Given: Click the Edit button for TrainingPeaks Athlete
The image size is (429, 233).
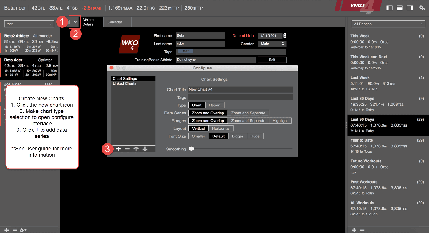Looking at the screenshot, I should tap(272, 60).
